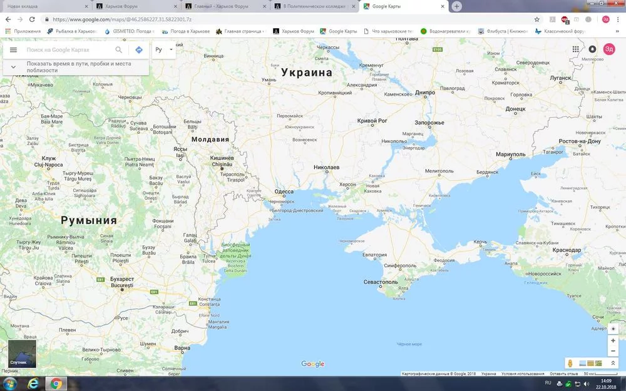Screen dimensions: 626x391
Task: Open Google notifications bell
Action: [x=592, y=49]
